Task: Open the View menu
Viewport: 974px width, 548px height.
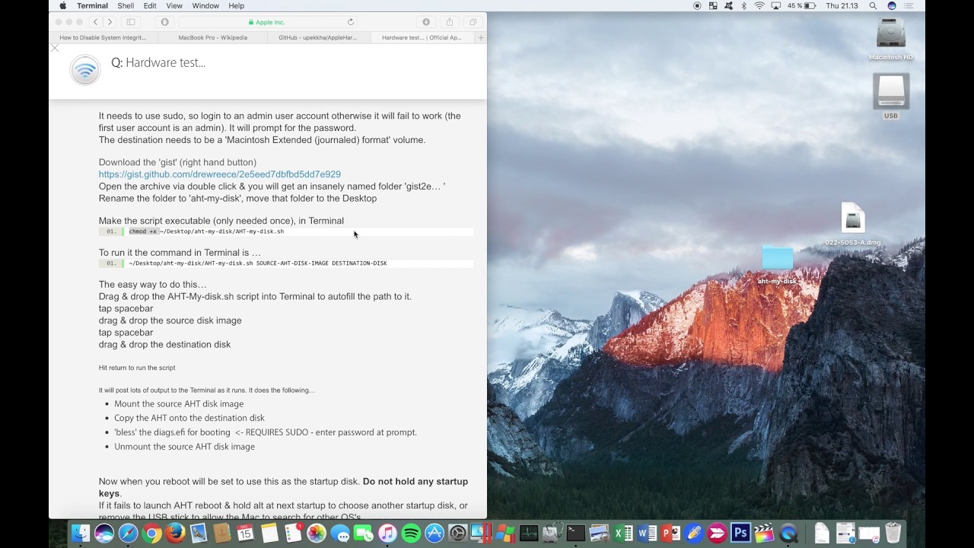Action: point(174,5)
